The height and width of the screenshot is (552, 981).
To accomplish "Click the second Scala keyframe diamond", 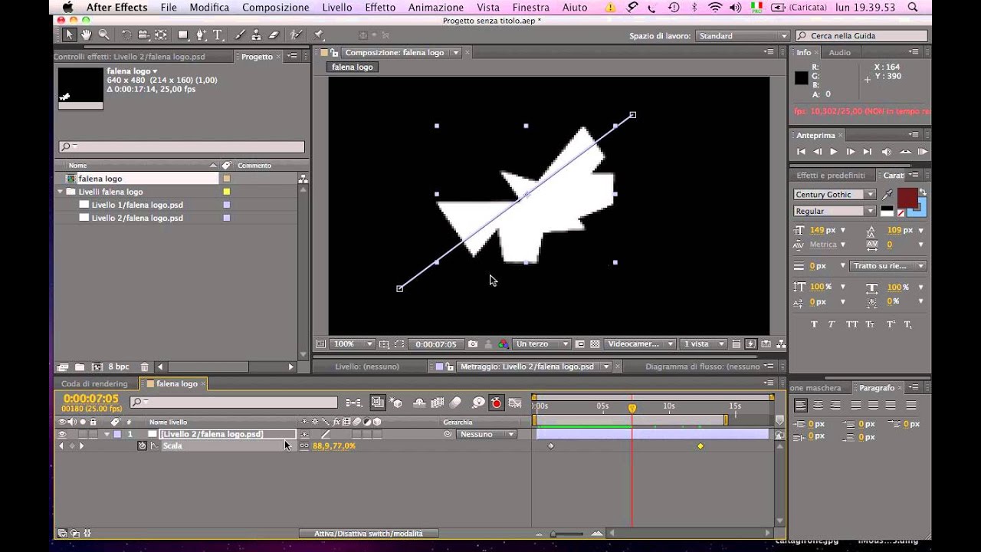I will [700, 446].
